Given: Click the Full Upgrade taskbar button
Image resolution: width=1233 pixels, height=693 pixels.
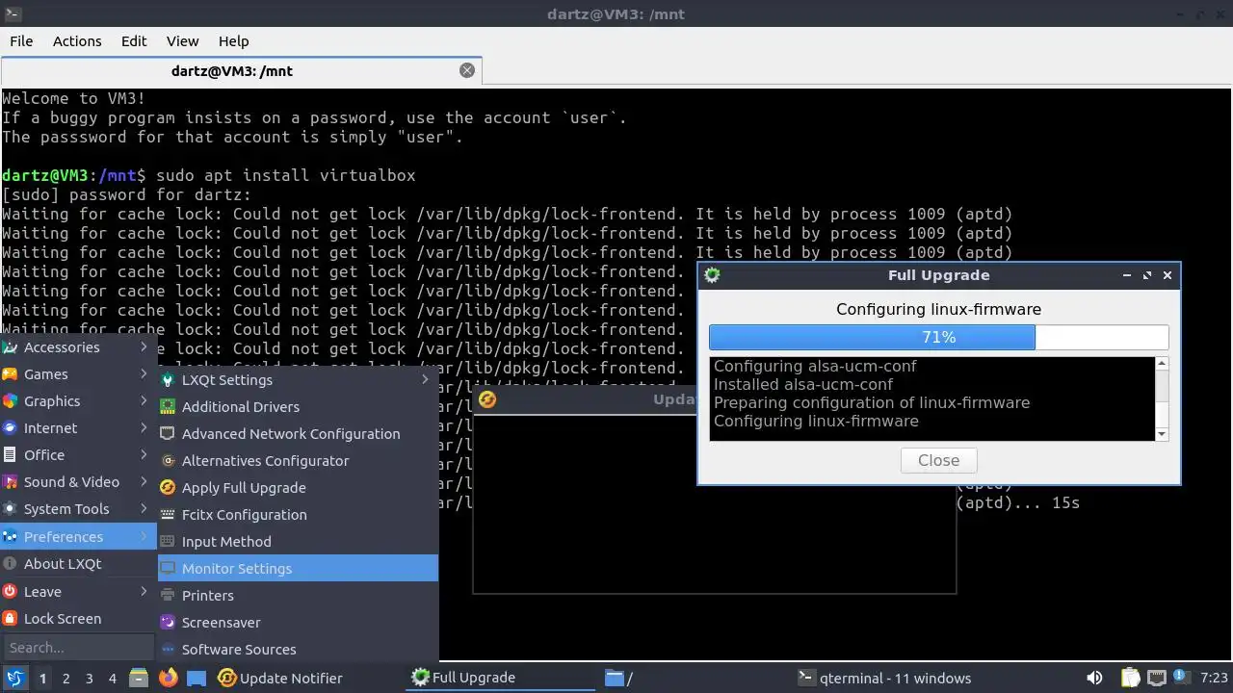Looking at the screenshot, I should click(502, 678).
